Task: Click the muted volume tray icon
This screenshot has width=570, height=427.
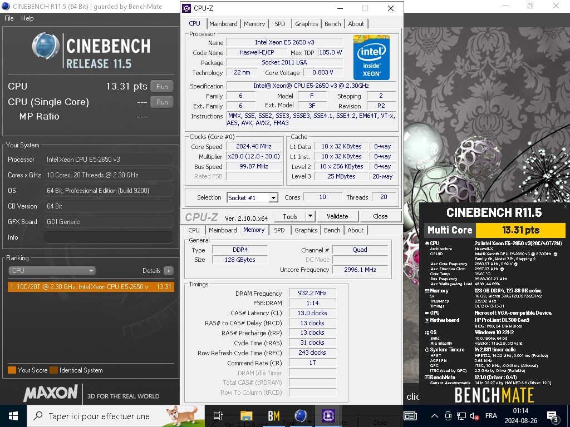Action: tap(474, 416)
